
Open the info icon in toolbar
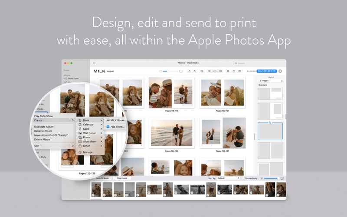pos(234,71)
